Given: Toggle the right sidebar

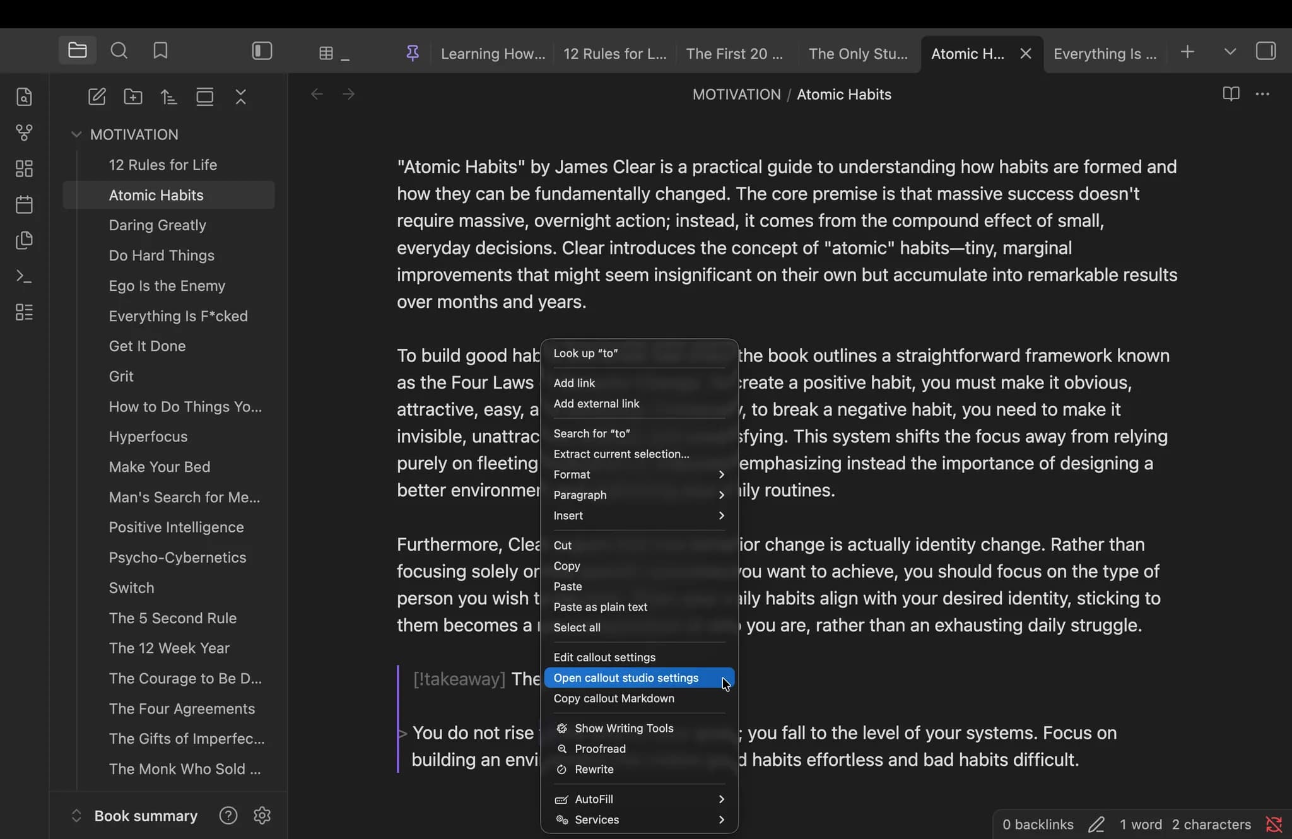Looking at the screenshot, I should click(x=1266, y=50).
